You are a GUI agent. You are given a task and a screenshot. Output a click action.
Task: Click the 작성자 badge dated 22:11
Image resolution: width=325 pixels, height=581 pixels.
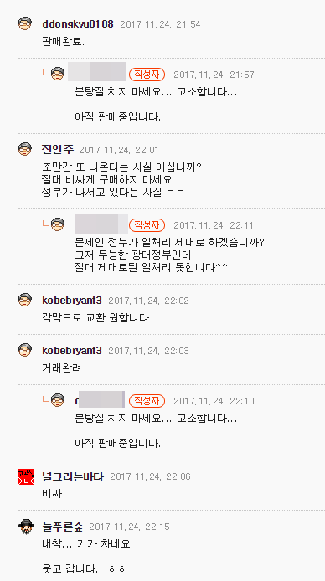(147, 225)
